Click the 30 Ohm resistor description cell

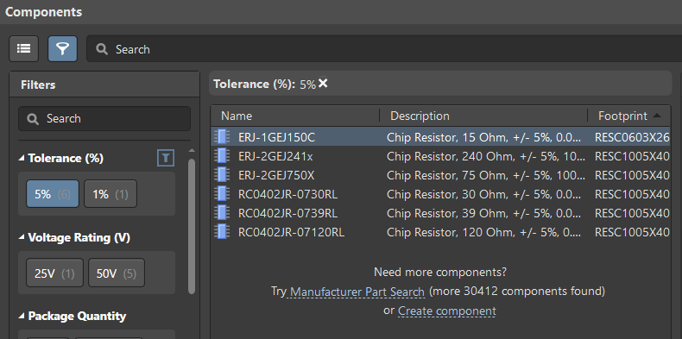tap(483, 194)
